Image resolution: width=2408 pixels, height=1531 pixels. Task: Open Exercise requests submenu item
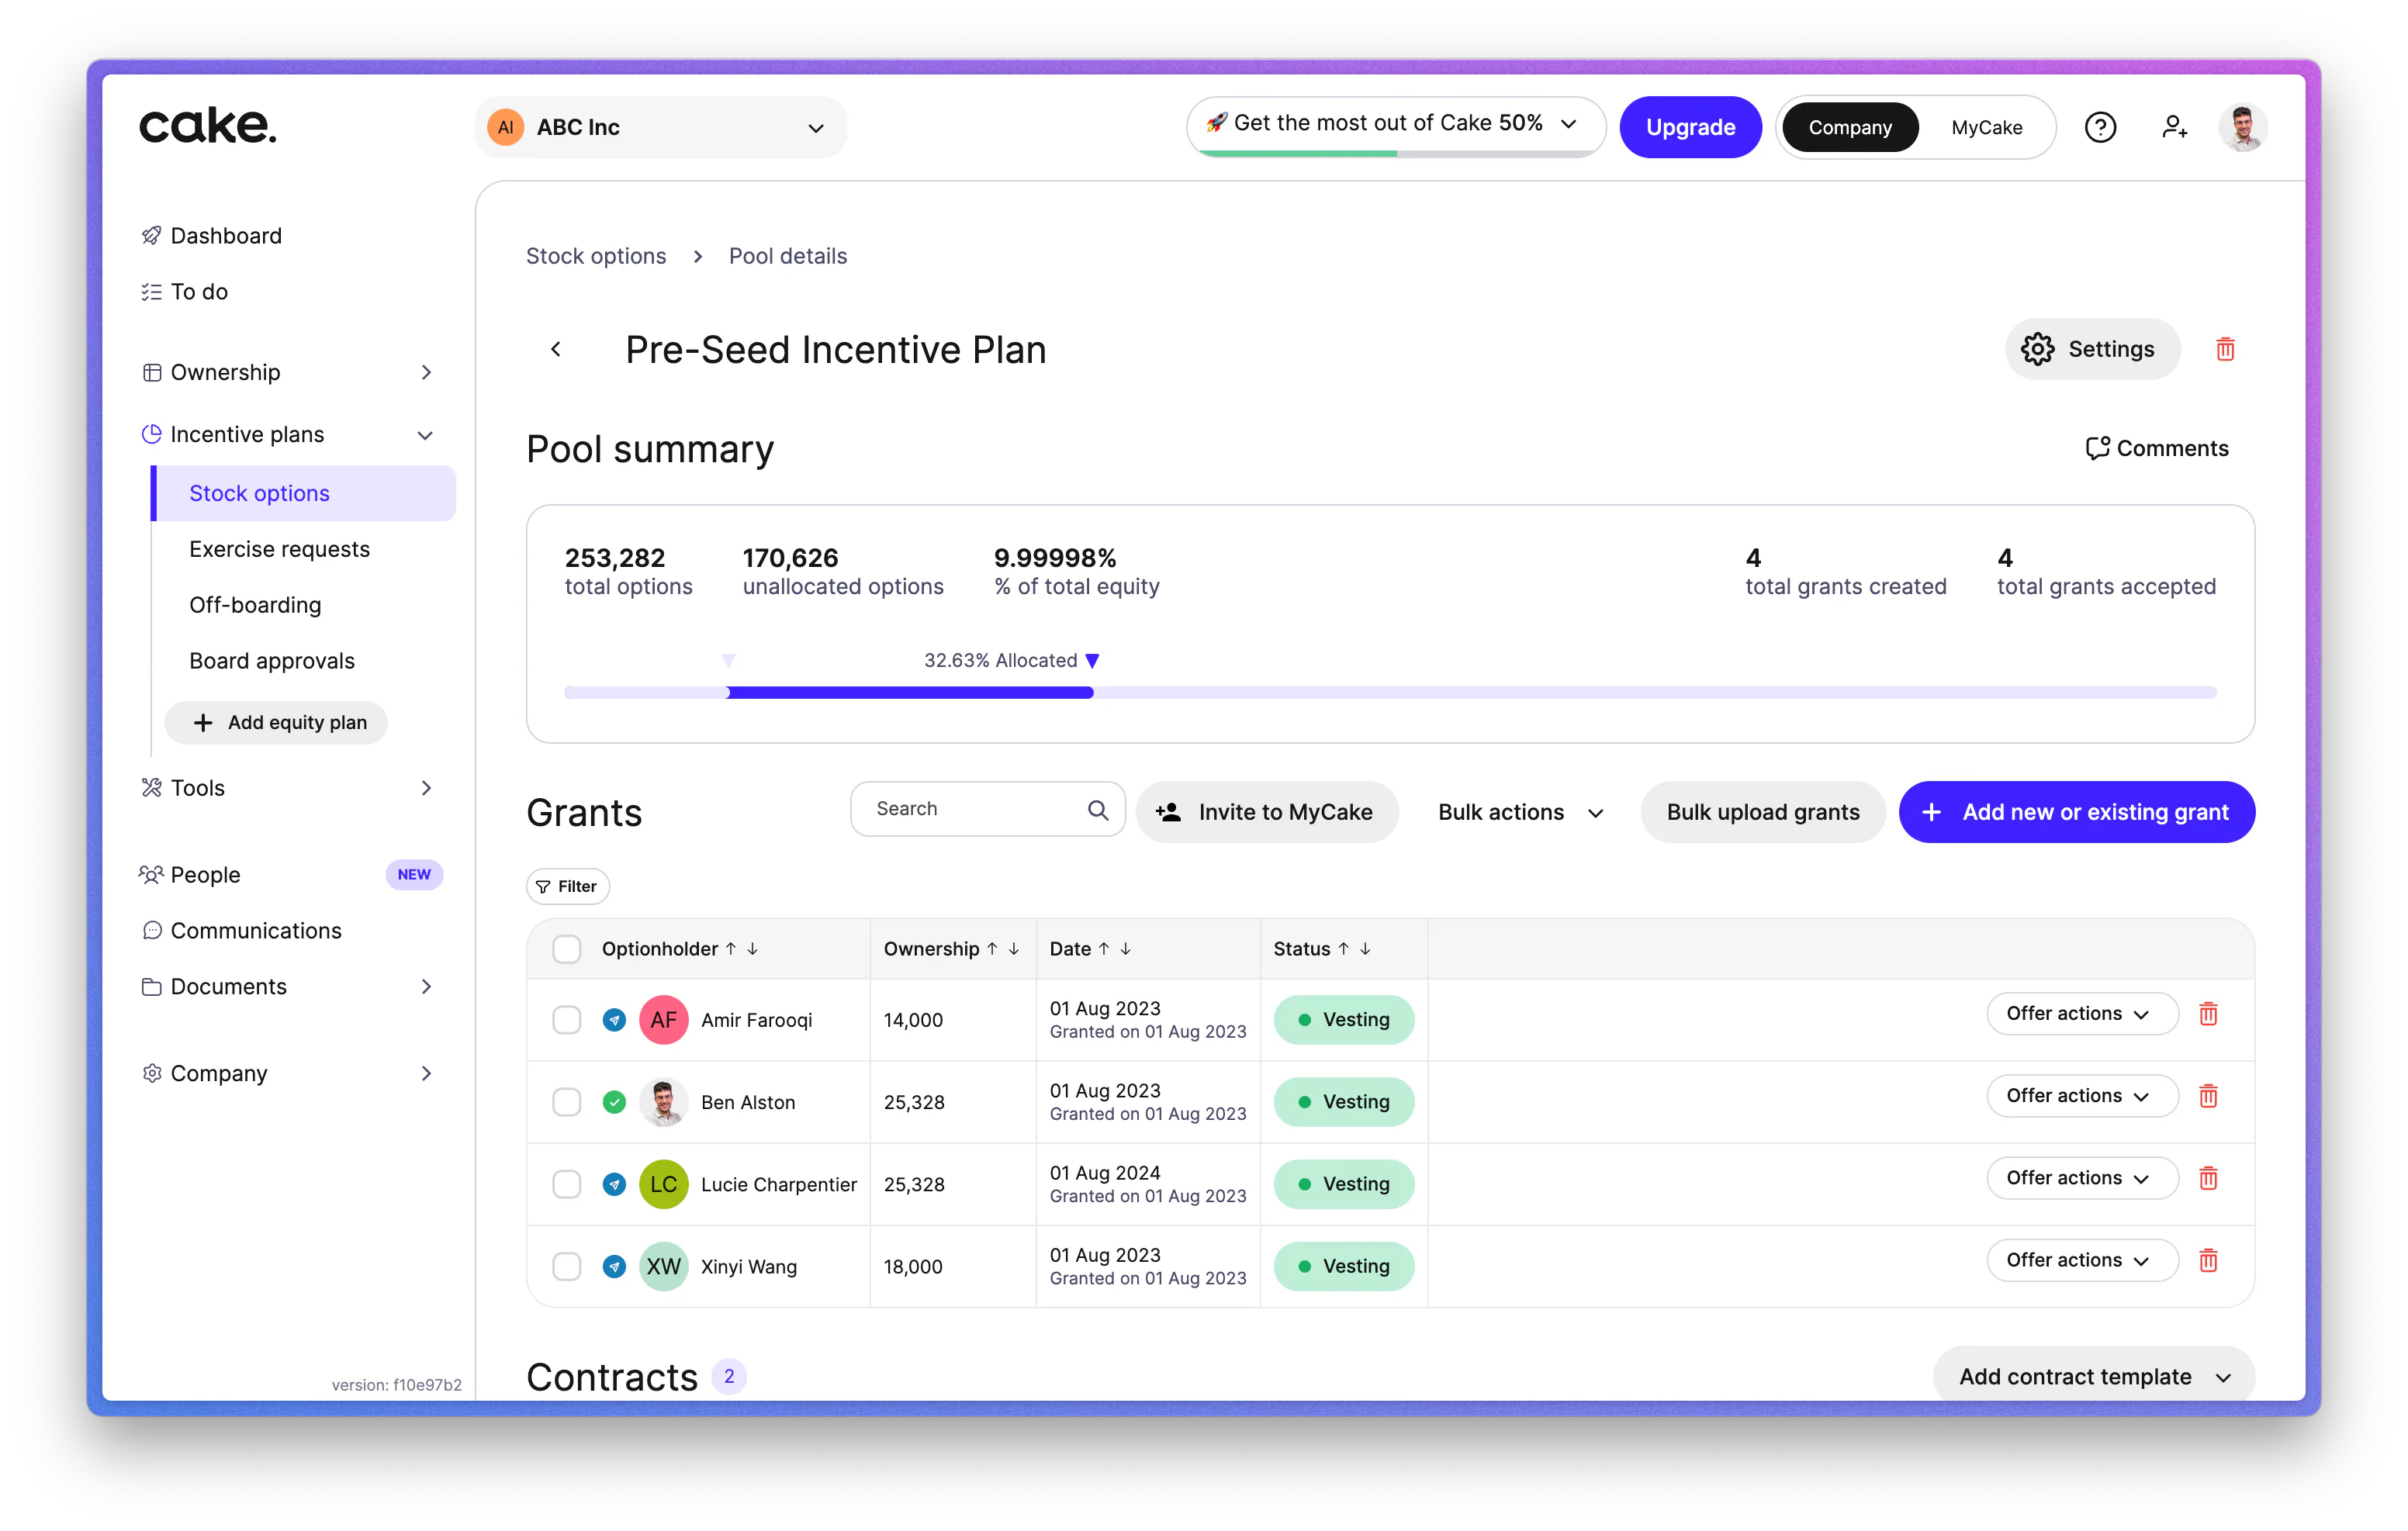click(279, 549)
